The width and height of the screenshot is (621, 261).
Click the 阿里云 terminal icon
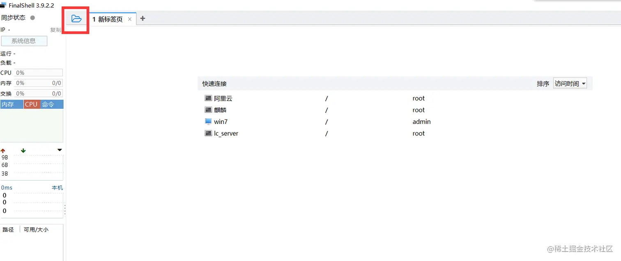point(208,98)
